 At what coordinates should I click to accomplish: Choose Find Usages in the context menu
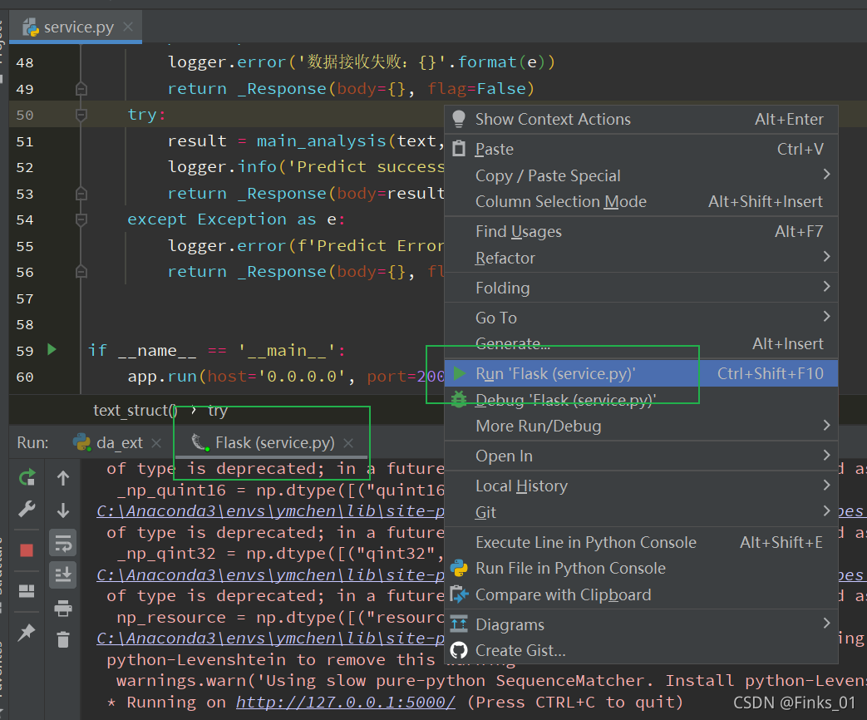coord(642,232)
